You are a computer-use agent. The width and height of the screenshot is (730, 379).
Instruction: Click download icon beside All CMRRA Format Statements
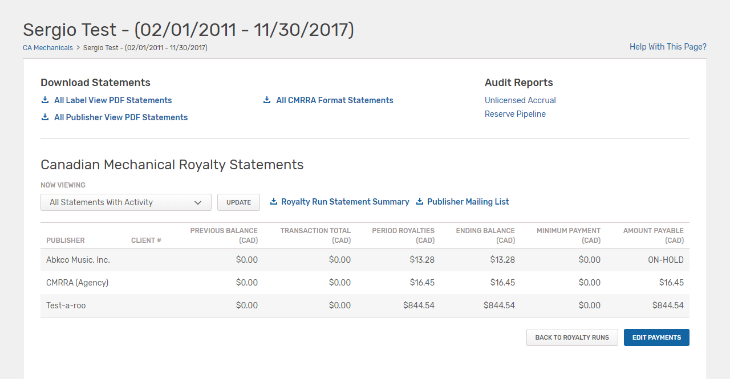point(267,100)
